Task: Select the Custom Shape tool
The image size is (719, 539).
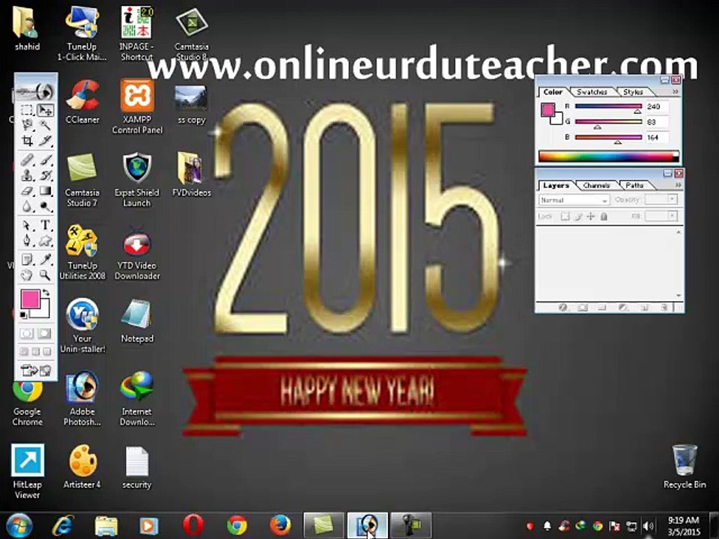Action: click(46, 240)
